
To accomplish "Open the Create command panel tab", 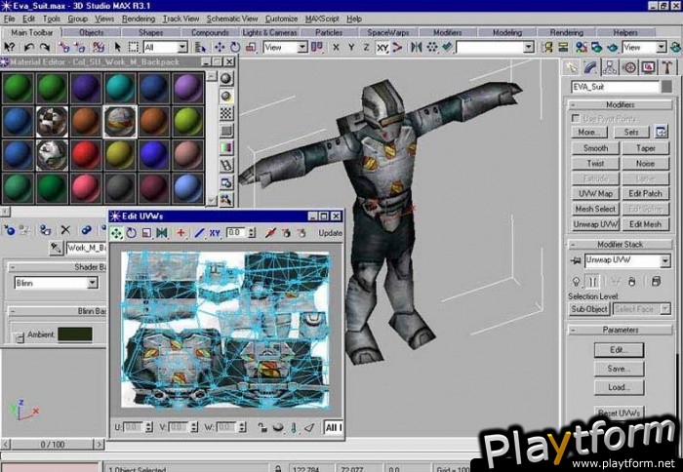I will coord(571,67).
